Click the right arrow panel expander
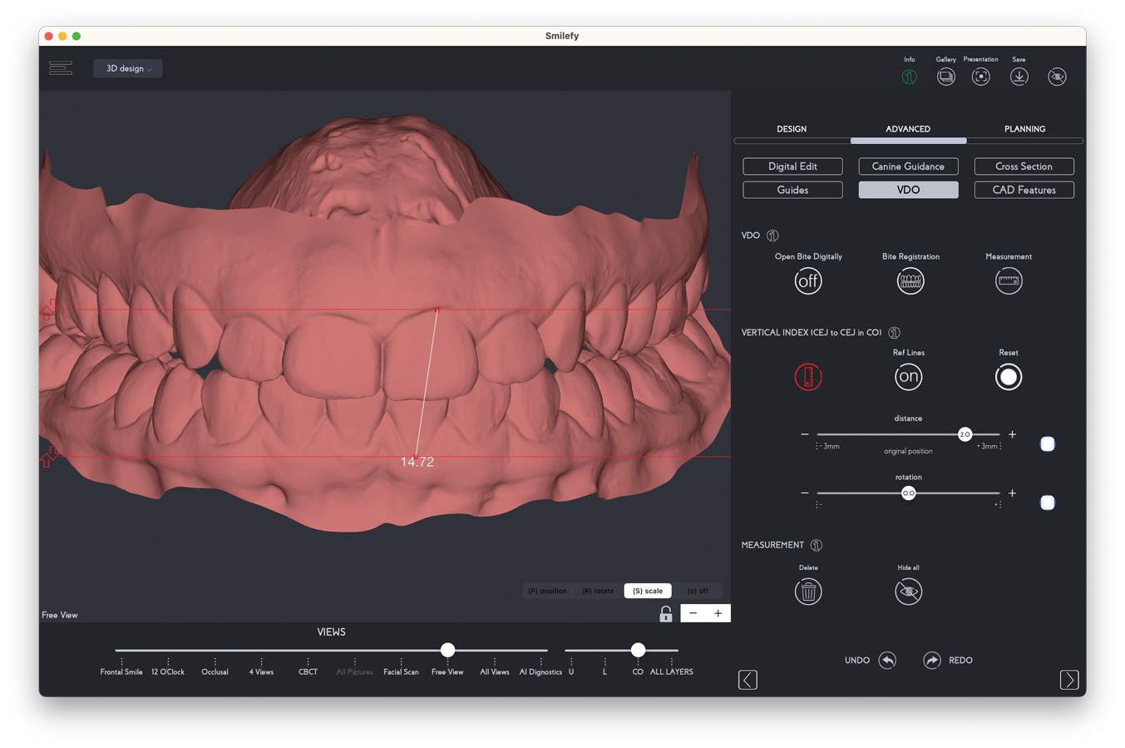This screenshot has width=1125, height=748. pos(1068,680)
